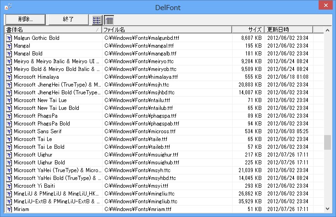Click font icon for msyhbd.ttc row

point(9,178)
